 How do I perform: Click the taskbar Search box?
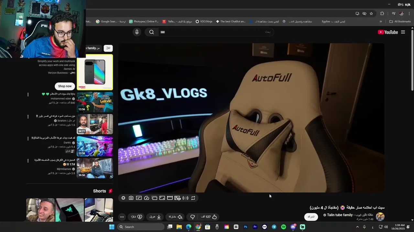(141, 227)
